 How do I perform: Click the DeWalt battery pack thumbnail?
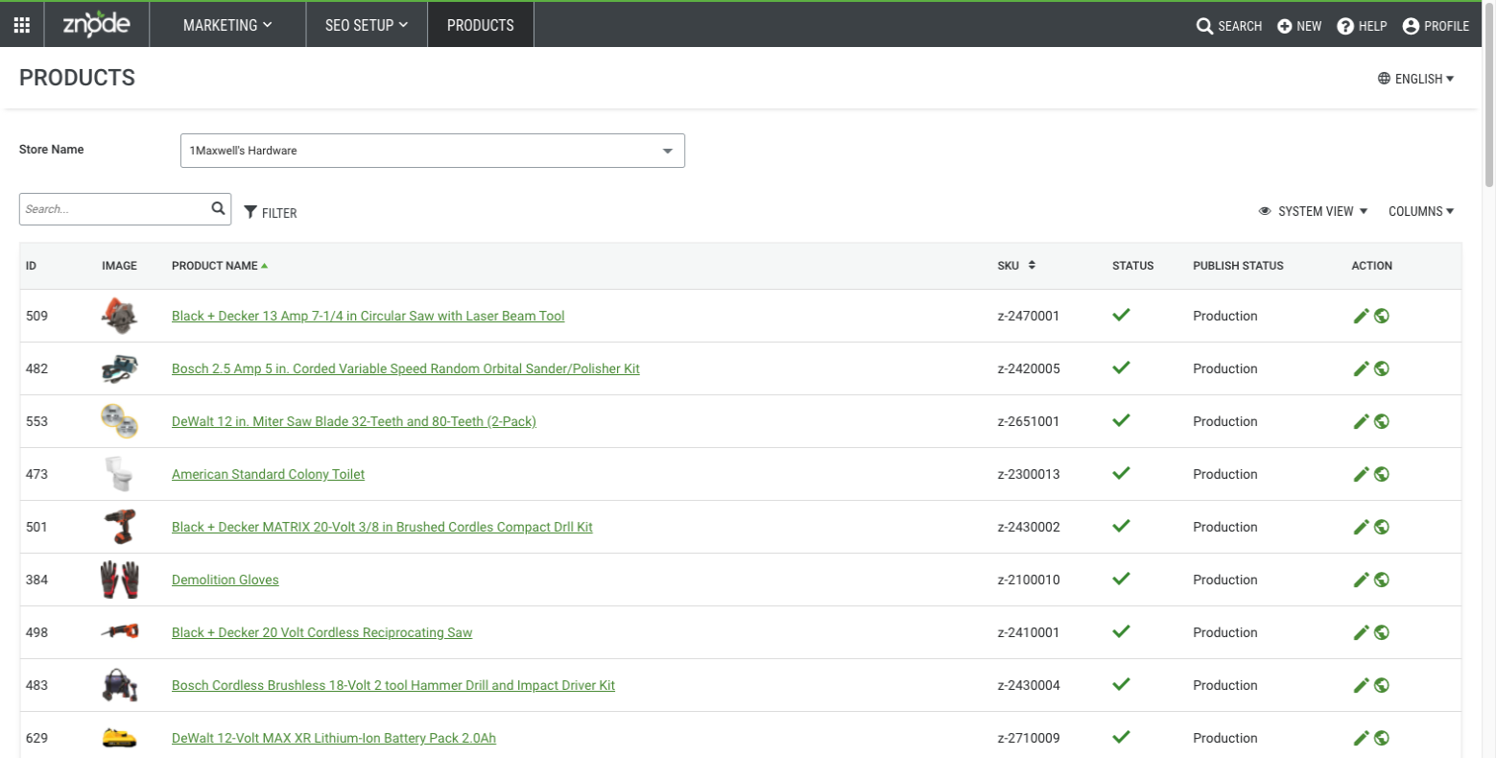[x=120, y=738]
